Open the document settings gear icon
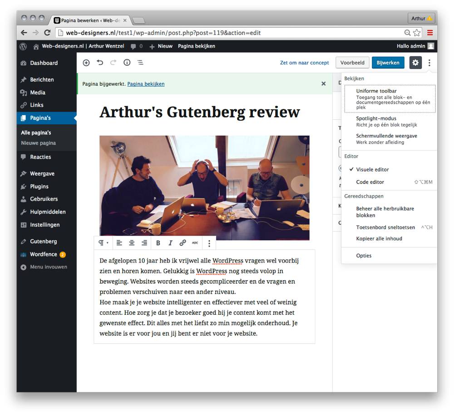Viewport: 454px width, 415px height. tap(415, 63)
